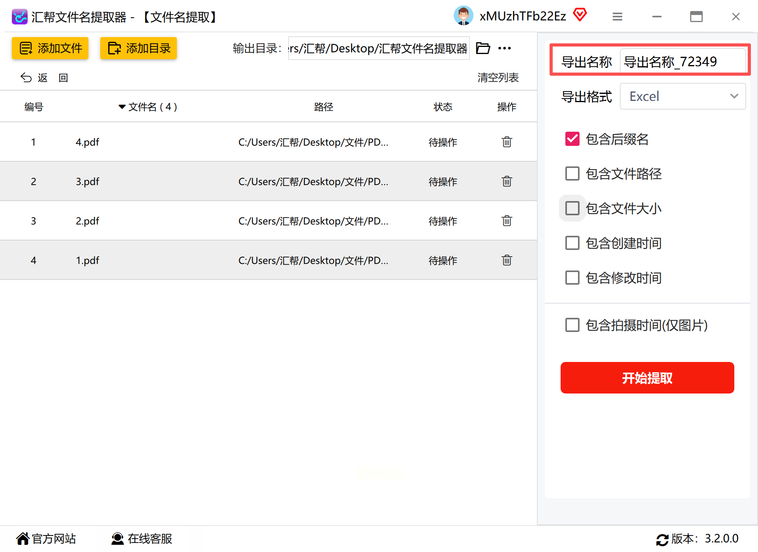Image resolution: width=758 pixels, height=552 pixels.
Task: Click 添加文件 button
Action: tap(50, 48)
